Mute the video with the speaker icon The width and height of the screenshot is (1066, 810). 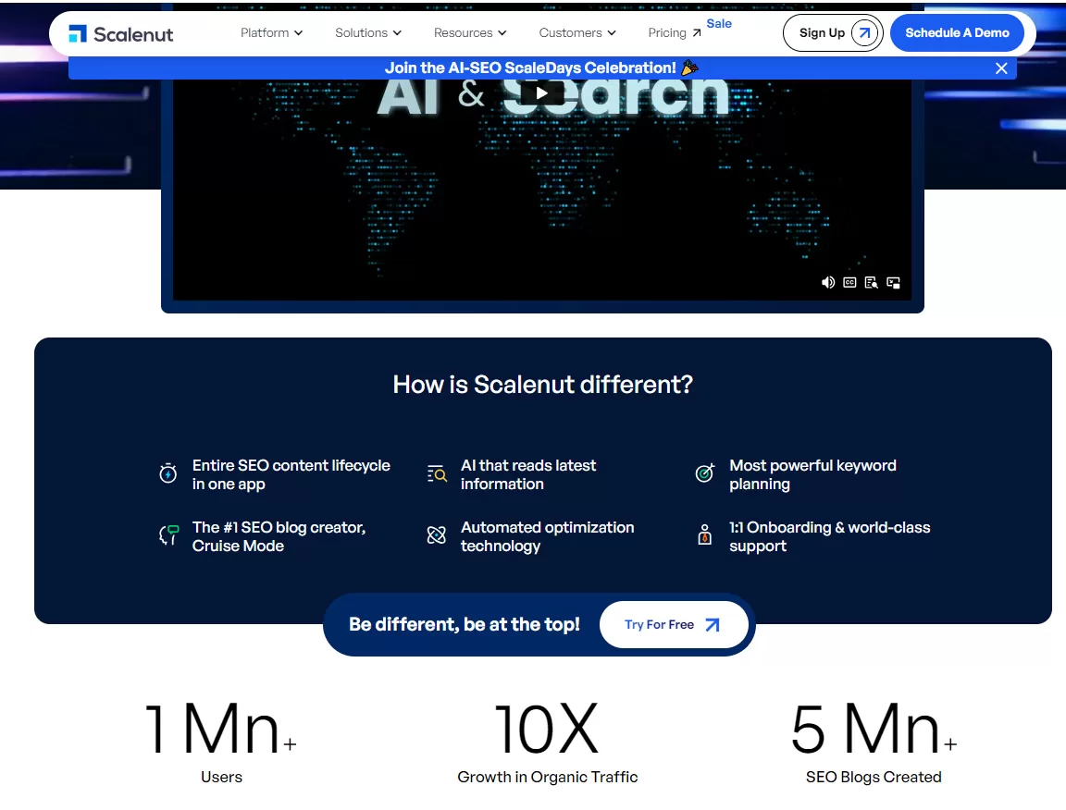827,282
